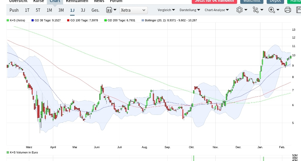301x161 pixels.
Task: Open the Kurse tab
Action: tap(39, 1)
